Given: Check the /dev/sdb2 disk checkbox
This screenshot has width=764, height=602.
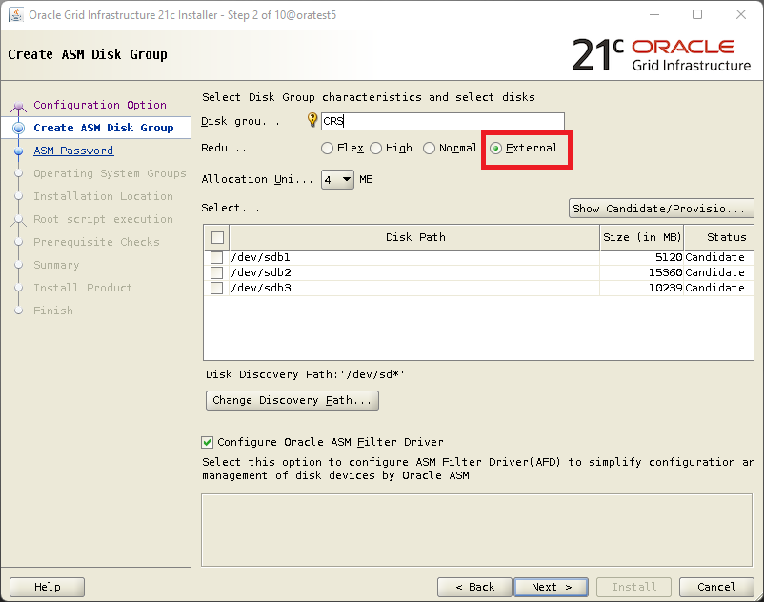Looking at the screenshot, I should (217, 272).
